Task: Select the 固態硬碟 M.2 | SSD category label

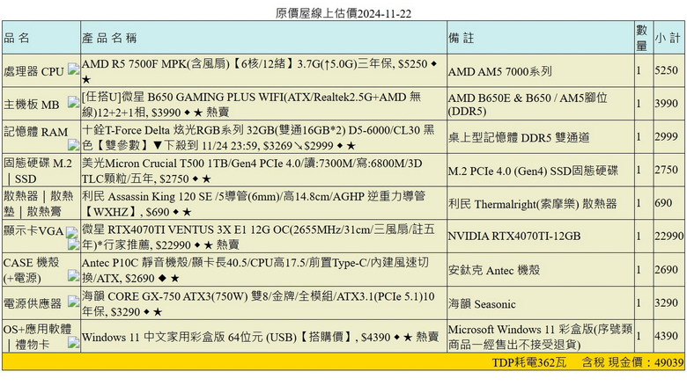Action: pos(38,171)
